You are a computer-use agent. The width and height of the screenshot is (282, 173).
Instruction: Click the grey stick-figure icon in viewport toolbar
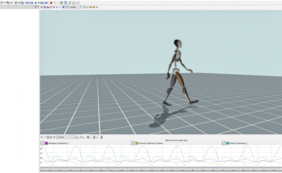click(x=60, y=7)
